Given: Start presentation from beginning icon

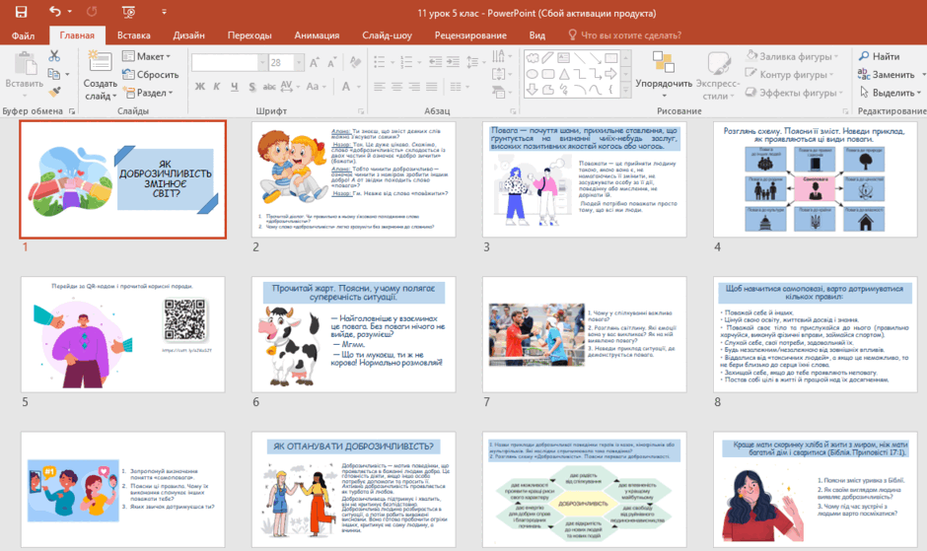Looking at the screenshot, I should click(128, 12).
